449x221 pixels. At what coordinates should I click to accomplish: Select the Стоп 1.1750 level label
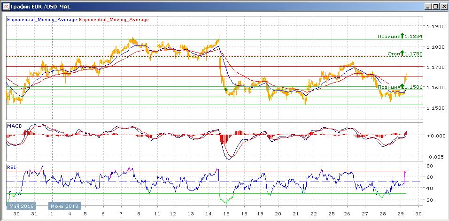[x=405, y=53]
